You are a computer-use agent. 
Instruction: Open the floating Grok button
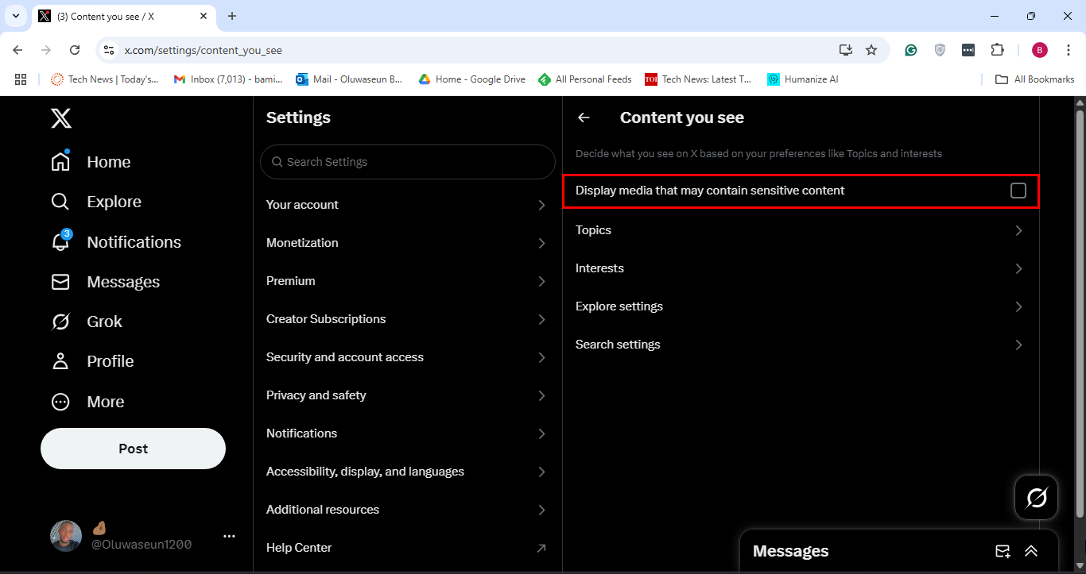1036,498
